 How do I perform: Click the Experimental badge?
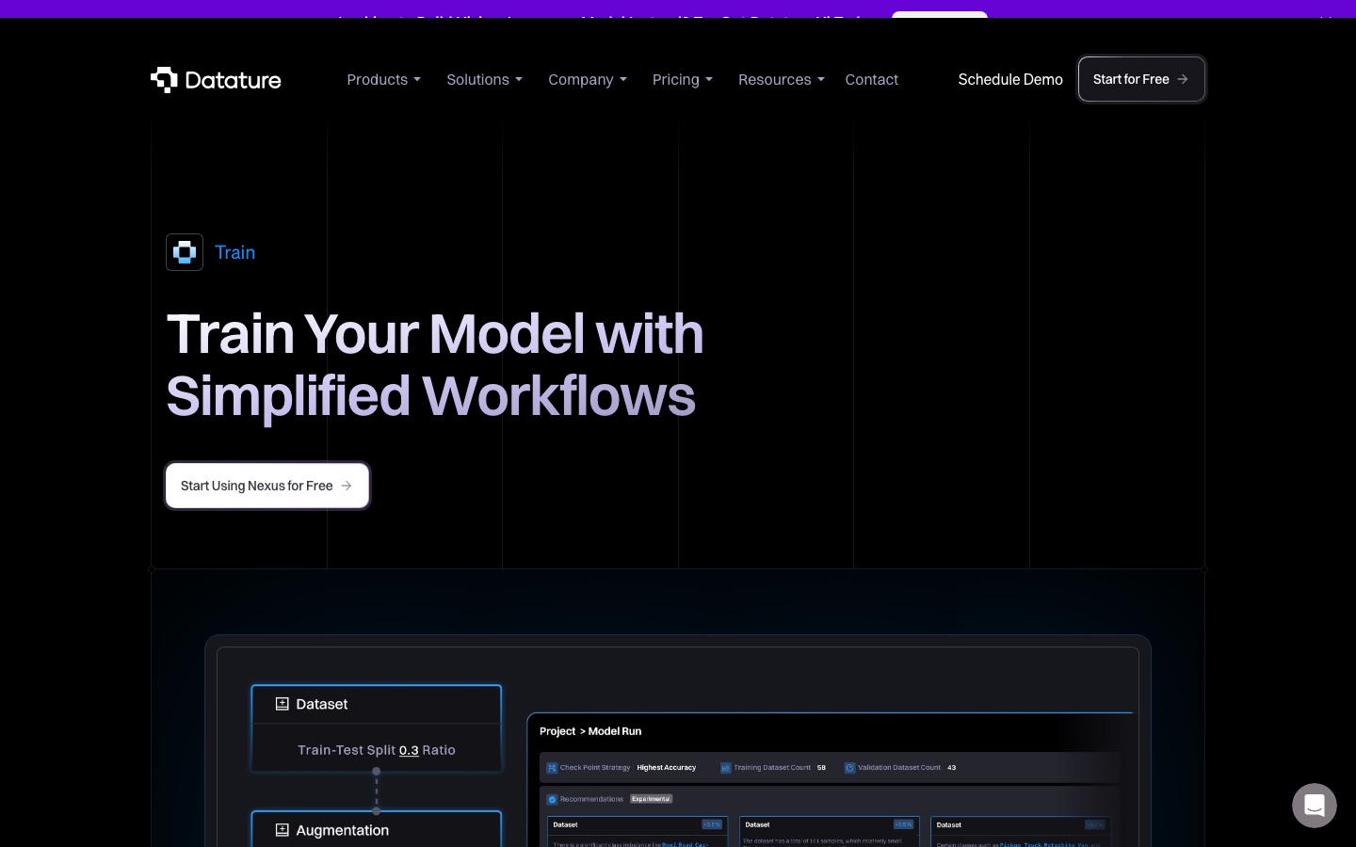point(651,799)
